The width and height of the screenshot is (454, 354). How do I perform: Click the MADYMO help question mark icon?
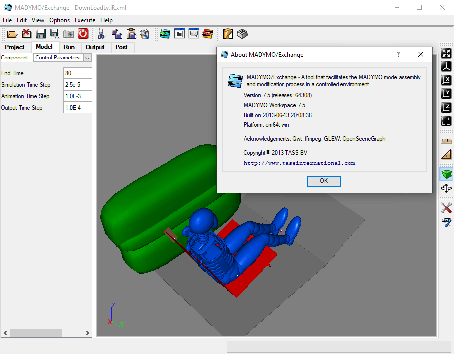(227, 34)
